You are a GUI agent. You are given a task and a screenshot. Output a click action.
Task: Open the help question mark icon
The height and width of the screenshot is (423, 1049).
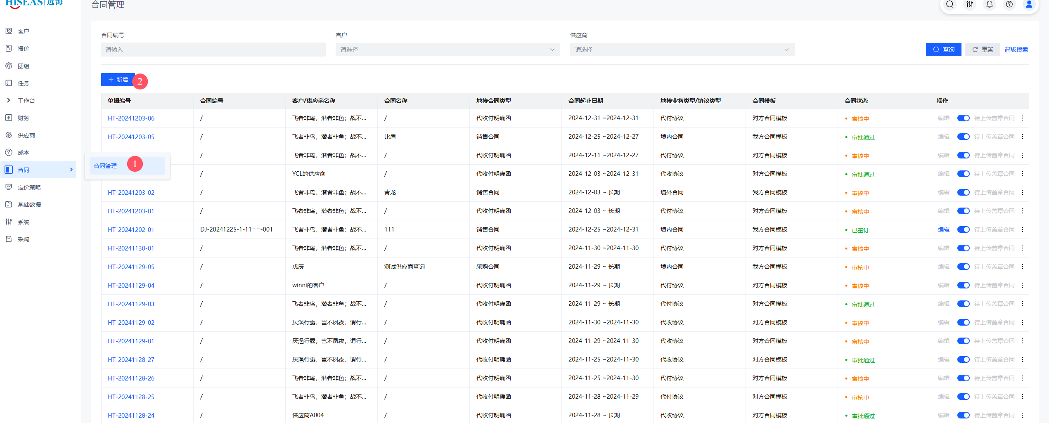tap(1009, 5)
